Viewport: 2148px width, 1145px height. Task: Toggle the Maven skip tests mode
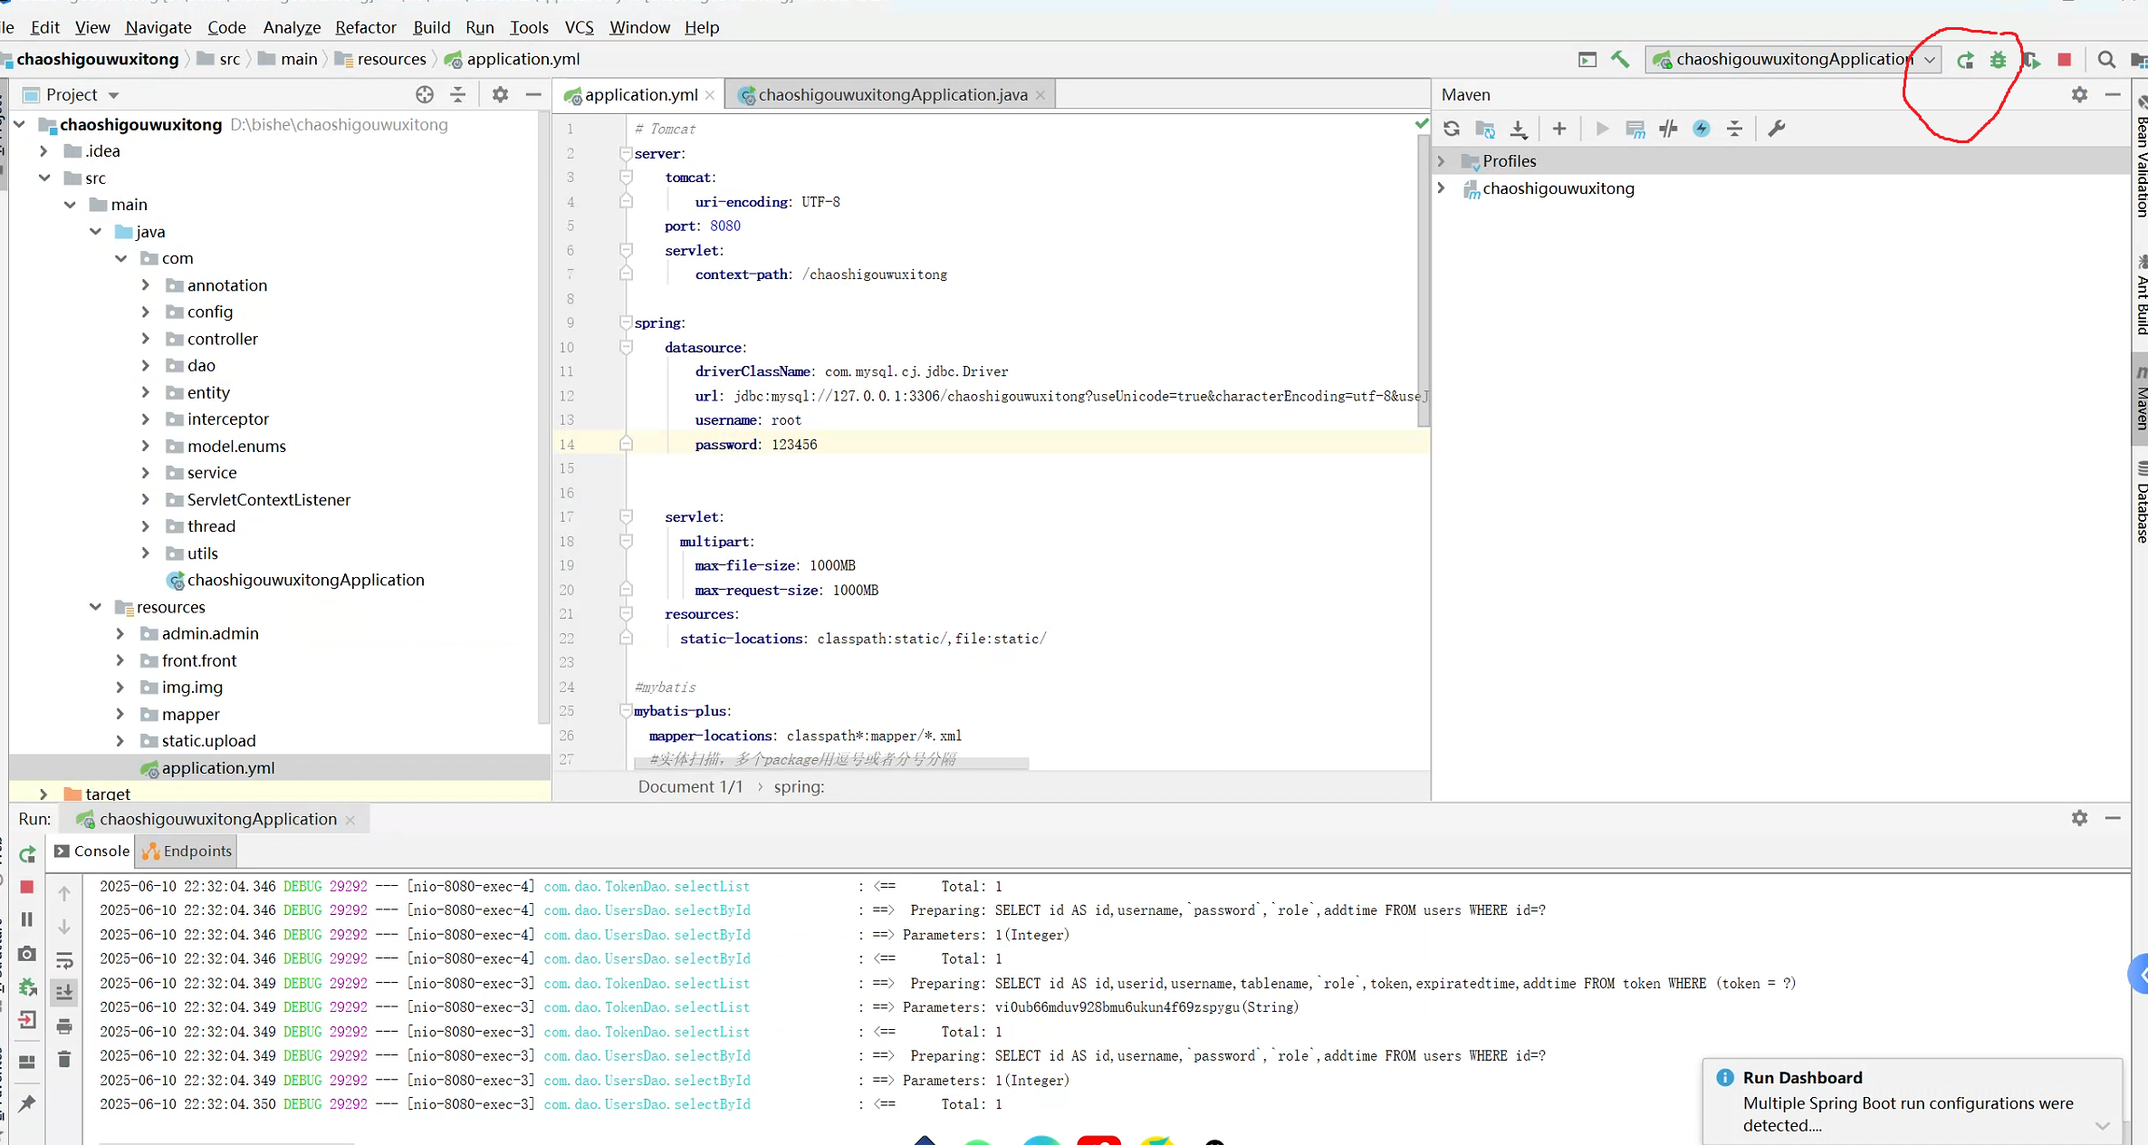pos(1702,129)
